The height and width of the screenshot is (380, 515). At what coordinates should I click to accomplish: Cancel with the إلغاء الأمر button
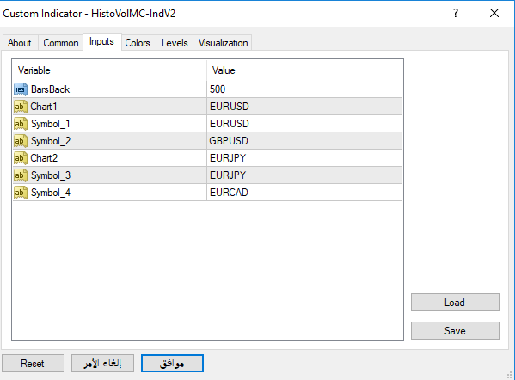[102, 364]
